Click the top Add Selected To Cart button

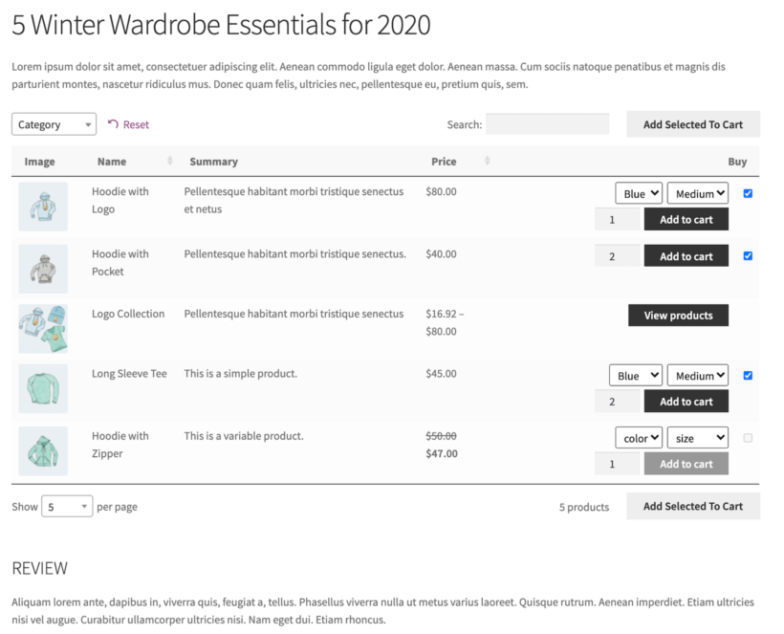692,123
